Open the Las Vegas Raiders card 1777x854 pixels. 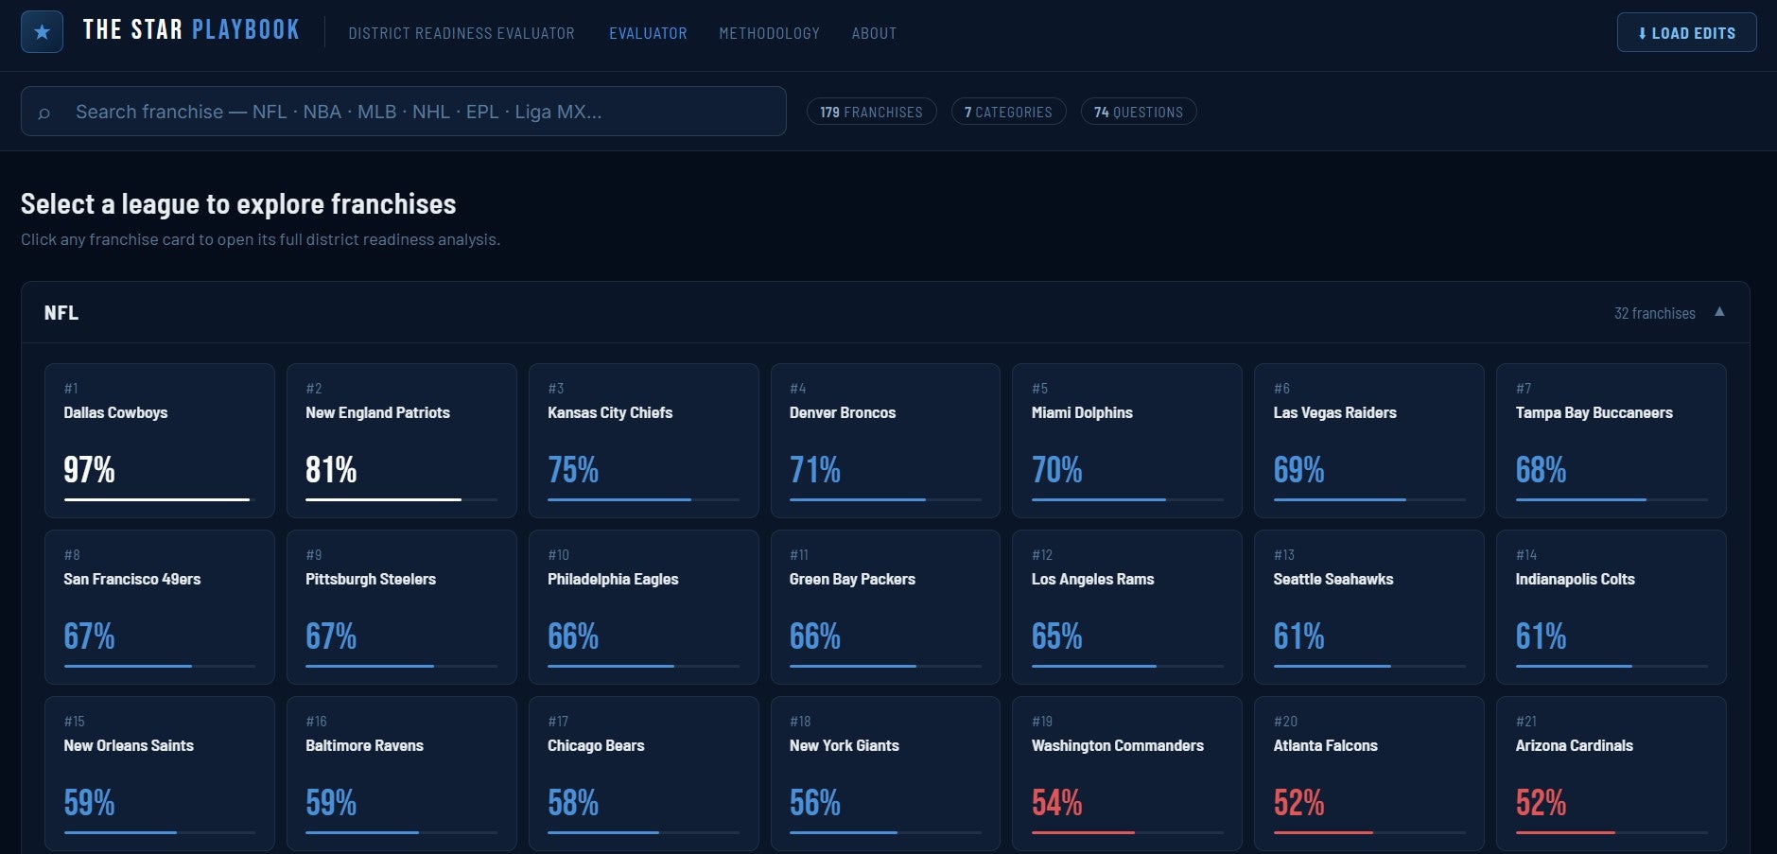coord(1369,441)
